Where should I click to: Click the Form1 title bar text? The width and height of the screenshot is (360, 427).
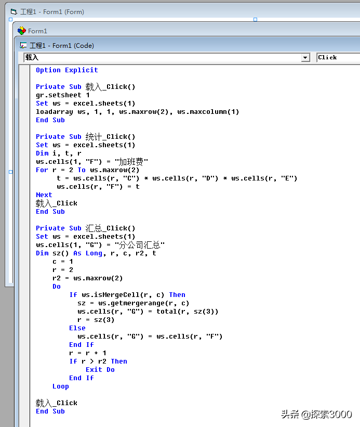tap(37, 31)
